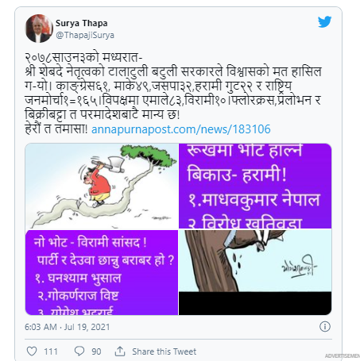This screenshot has height=361, width=360.
Task: View the axe-man on branch cartoon image
Action: [x=102, y=186]
